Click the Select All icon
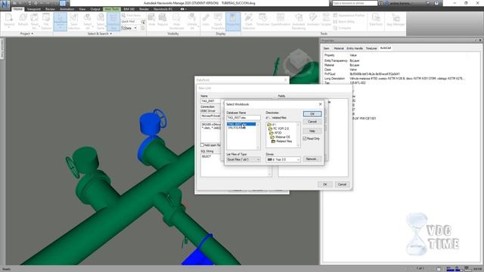This screenshot has height=272, width=484. (x=88, y=21)
